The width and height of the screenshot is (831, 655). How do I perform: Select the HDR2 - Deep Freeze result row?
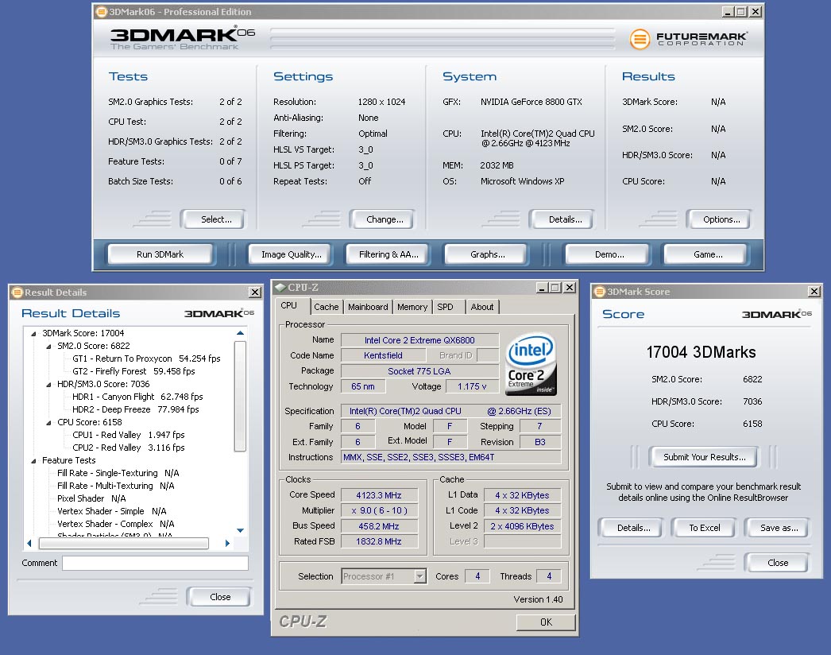[x=135, y=410]
